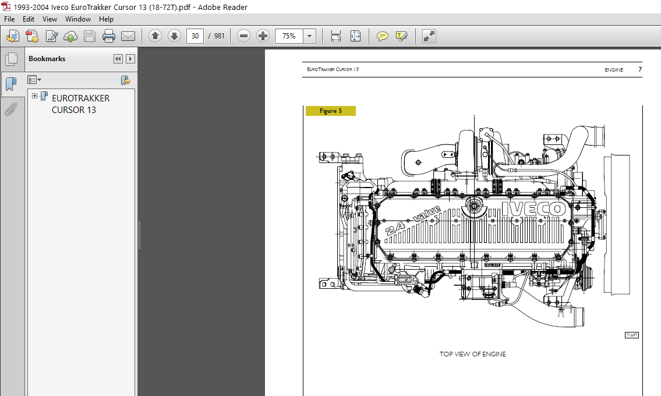The height and width of the screenshot is (396, 661).
Task: Open the View menu
Action: (50, 19)
